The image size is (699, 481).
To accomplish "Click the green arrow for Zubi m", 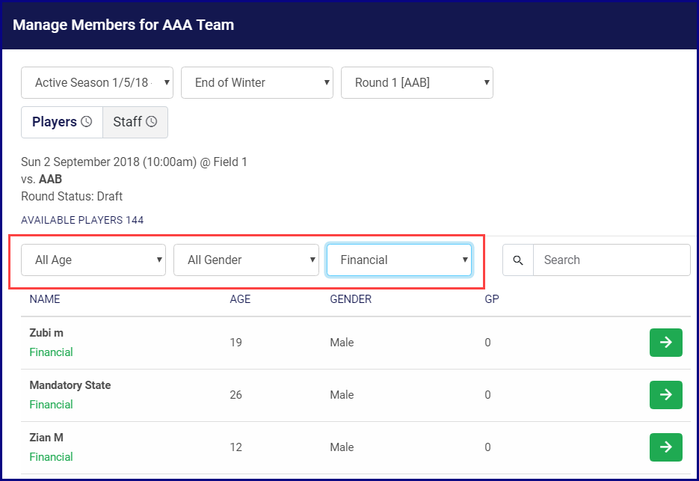I will tap(665, 343).
